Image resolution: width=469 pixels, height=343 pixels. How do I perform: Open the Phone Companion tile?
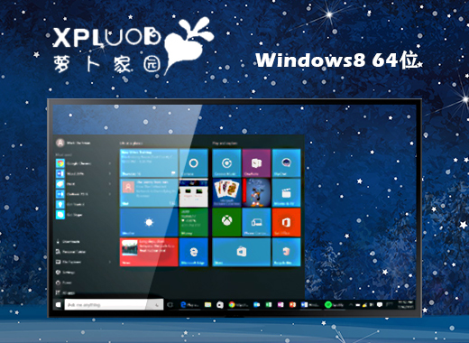tap(256, 222)
